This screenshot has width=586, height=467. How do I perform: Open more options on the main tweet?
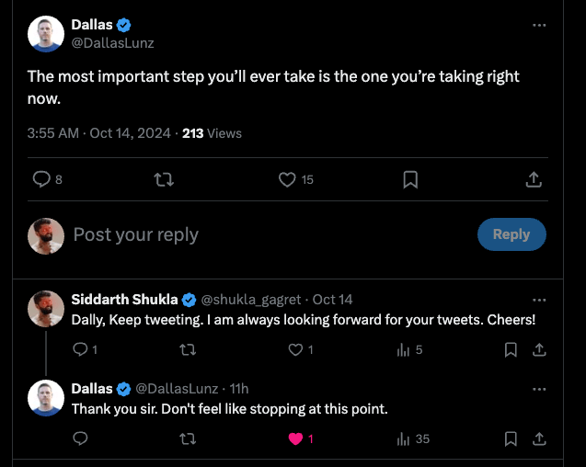pos(539,25)
